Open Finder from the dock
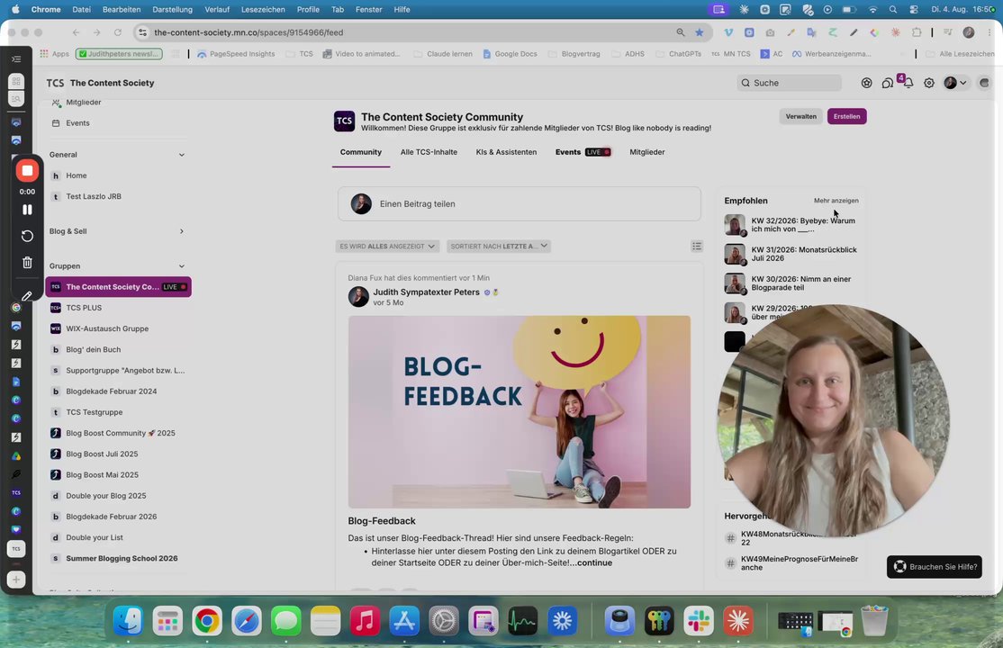 128,620
